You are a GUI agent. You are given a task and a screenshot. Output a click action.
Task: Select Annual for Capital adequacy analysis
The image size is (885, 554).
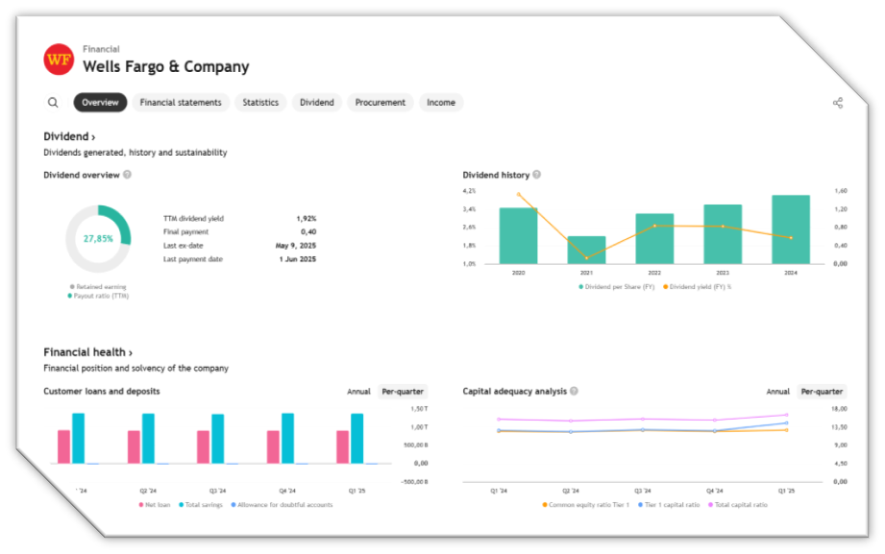pos(777,392)
